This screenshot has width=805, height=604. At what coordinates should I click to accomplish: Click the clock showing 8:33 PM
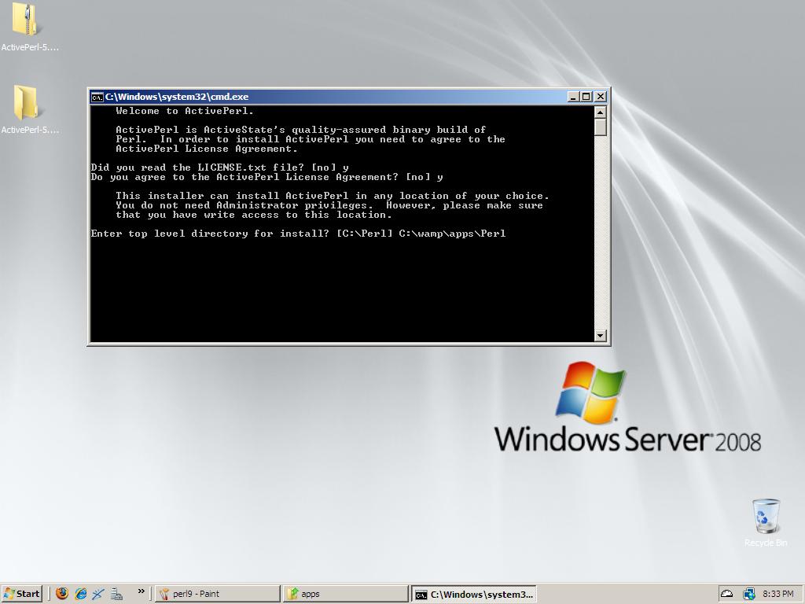point(777,594)
